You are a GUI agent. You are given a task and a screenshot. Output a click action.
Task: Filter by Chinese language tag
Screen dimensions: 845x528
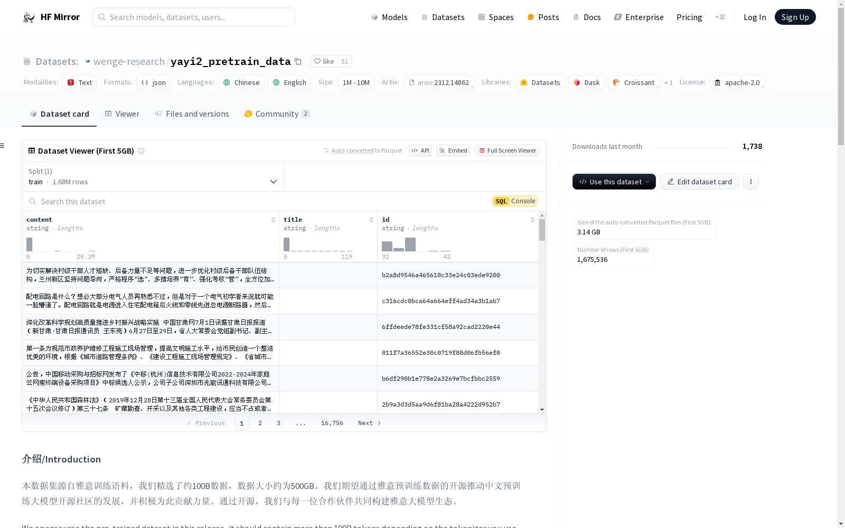pyautogui.click(x=241, y=82)
